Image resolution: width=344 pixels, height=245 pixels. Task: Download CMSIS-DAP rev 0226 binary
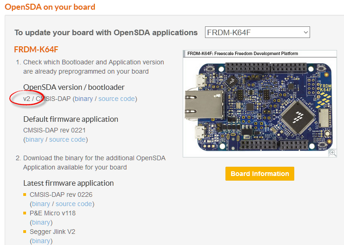pos(41,204)
